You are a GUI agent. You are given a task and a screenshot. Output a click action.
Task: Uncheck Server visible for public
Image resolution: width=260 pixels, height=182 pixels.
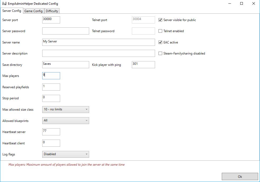point(160,20)
